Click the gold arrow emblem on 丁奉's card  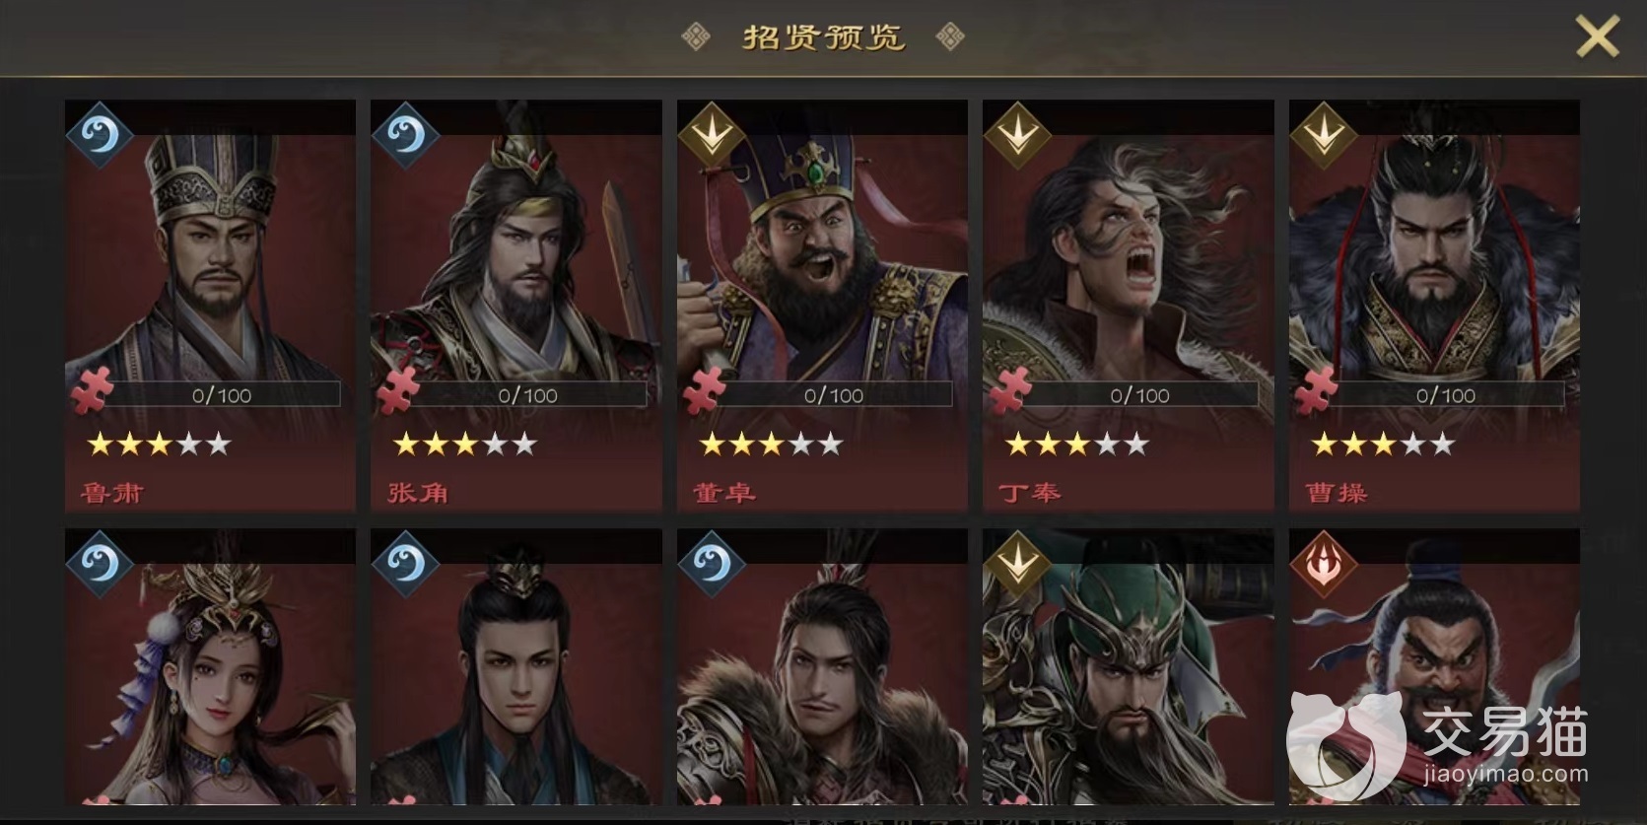1017,134
